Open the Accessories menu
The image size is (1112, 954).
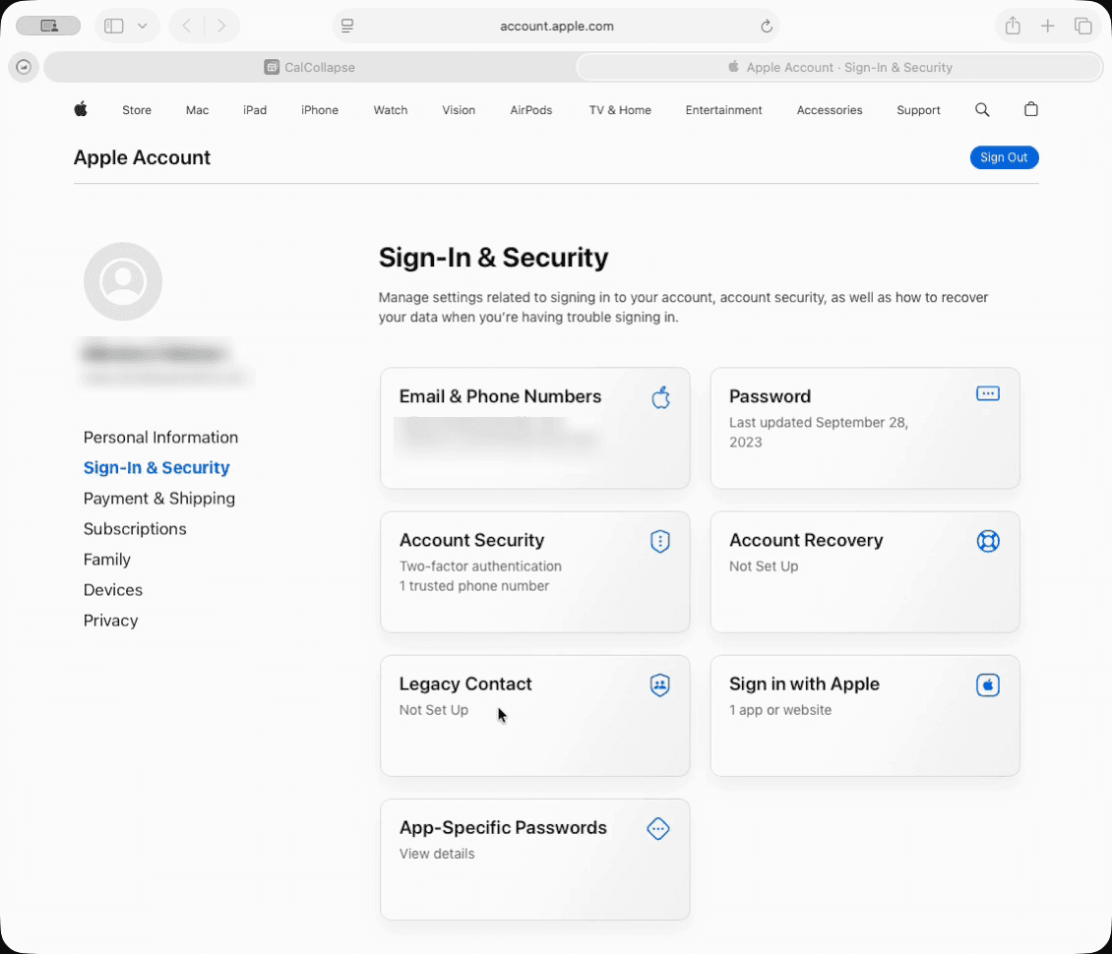pos(830,110)
